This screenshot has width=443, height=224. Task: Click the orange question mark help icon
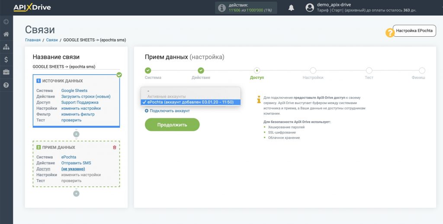390,33
